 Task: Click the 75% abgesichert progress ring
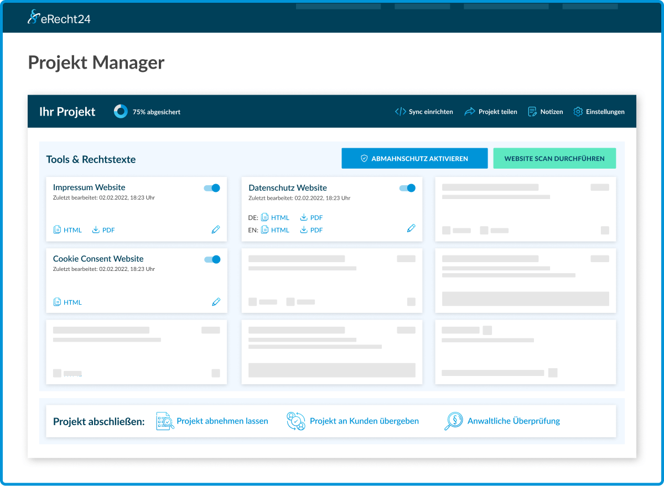pyautogui.click(x=121, y=111)
